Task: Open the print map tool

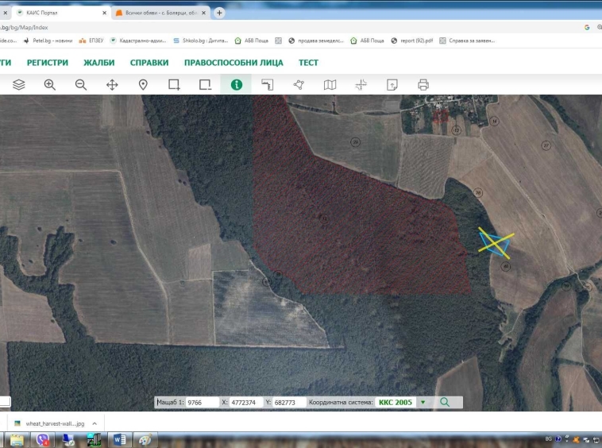Action: 423,85
